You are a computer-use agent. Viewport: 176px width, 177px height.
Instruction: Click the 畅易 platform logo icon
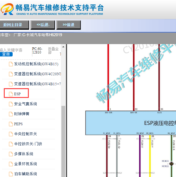[x=7, y=9]
